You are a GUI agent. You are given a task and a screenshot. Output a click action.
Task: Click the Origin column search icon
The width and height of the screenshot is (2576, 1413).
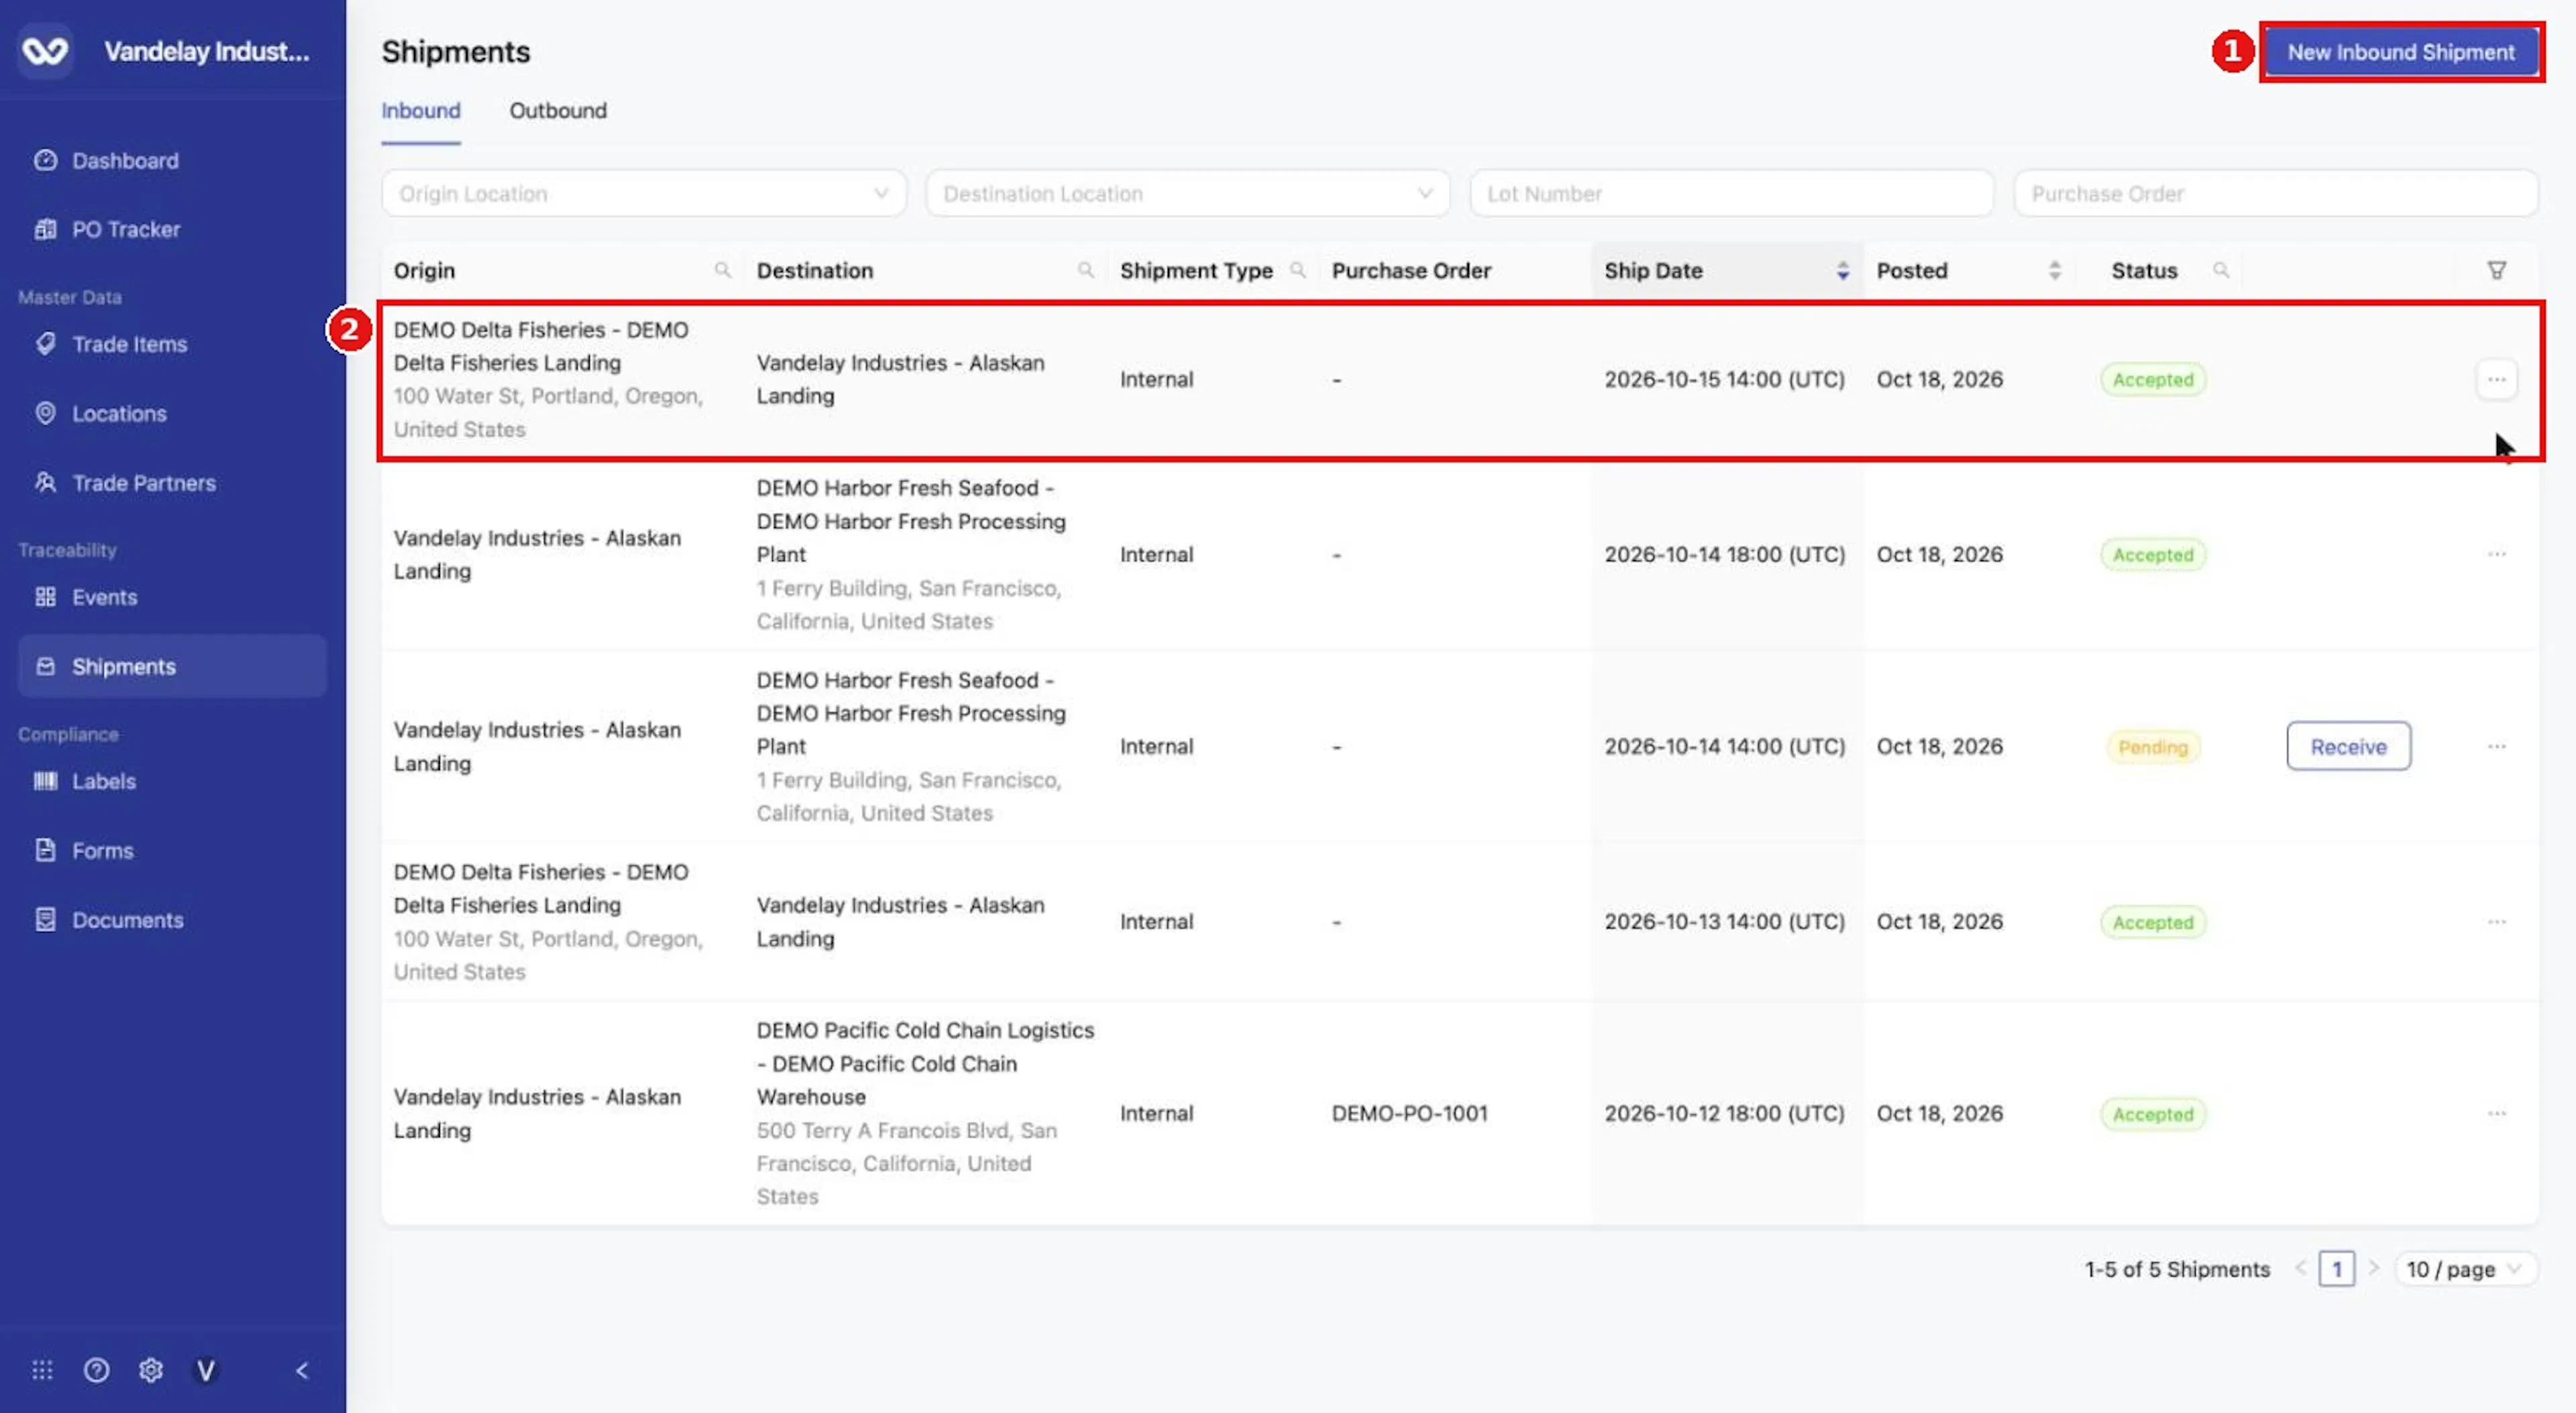[722, 270]
